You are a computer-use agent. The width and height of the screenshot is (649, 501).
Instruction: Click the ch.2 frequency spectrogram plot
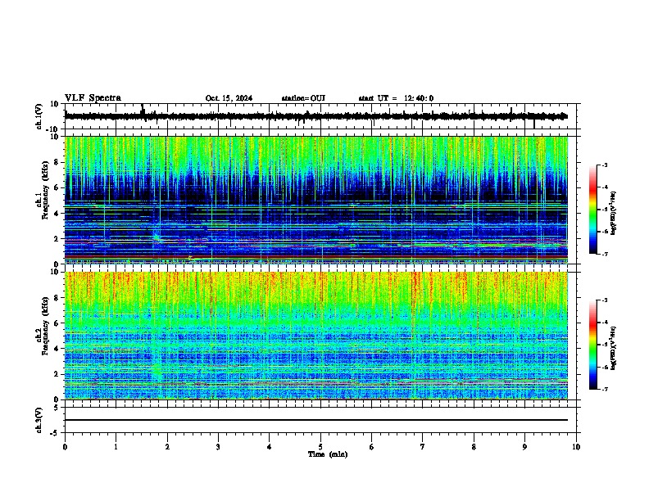[x=316, y=336]
